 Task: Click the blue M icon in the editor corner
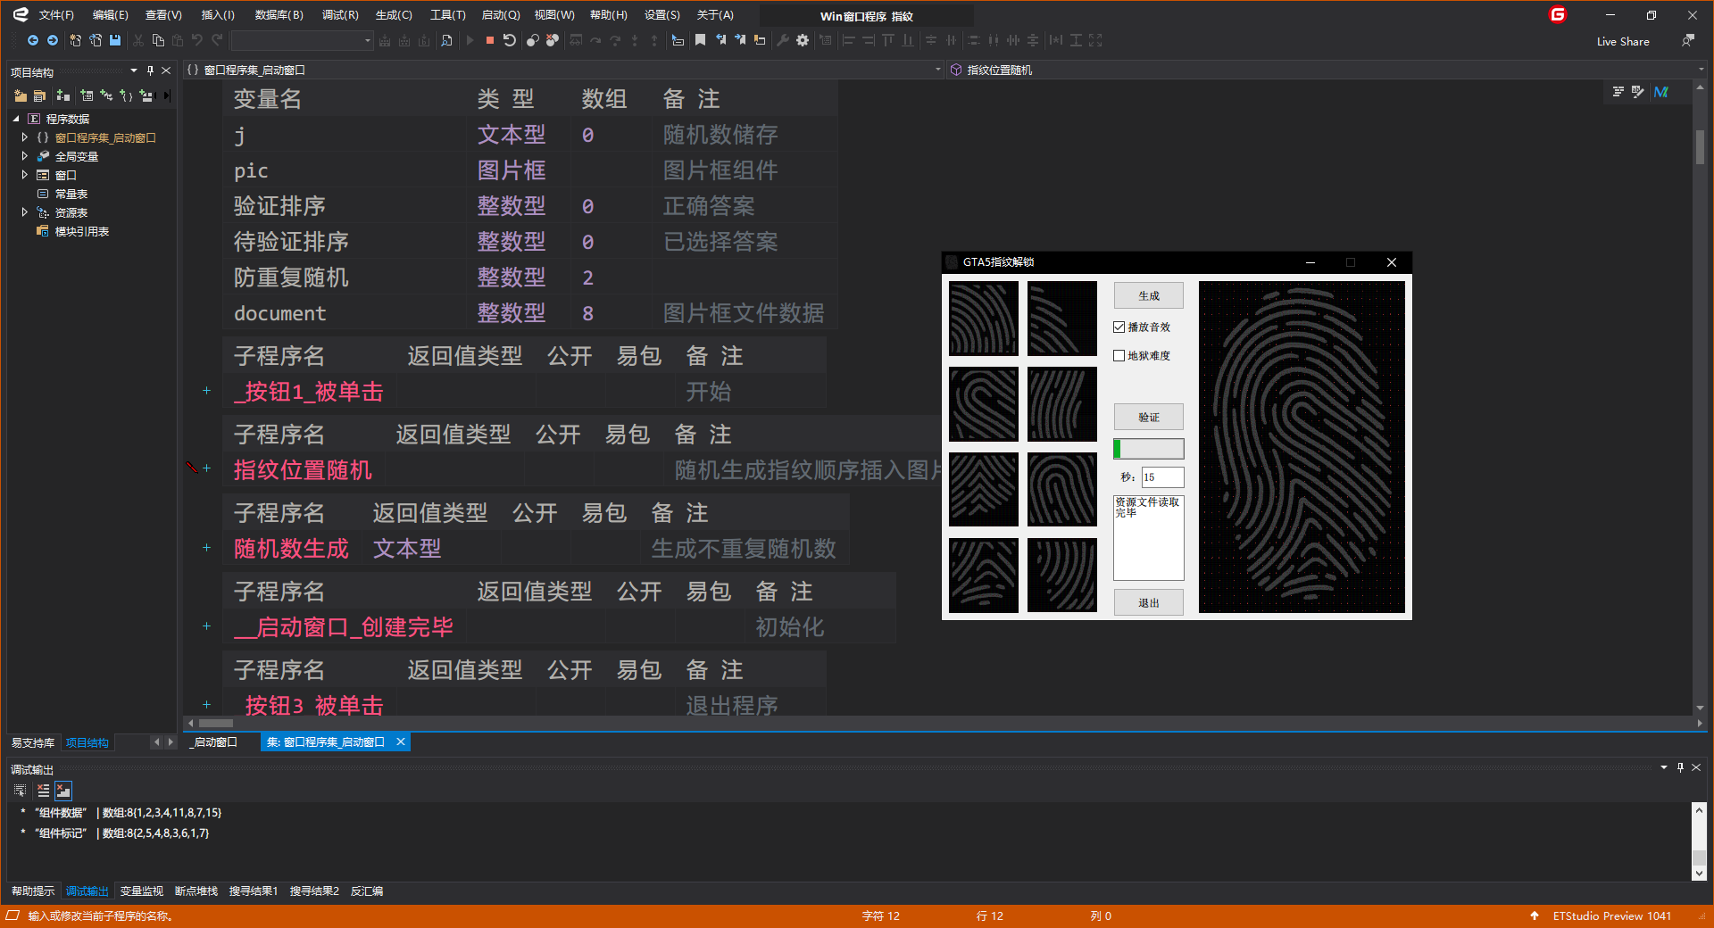(1661, 92)
